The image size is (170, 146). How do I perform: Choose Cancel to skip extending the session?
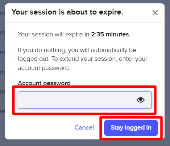84,127
